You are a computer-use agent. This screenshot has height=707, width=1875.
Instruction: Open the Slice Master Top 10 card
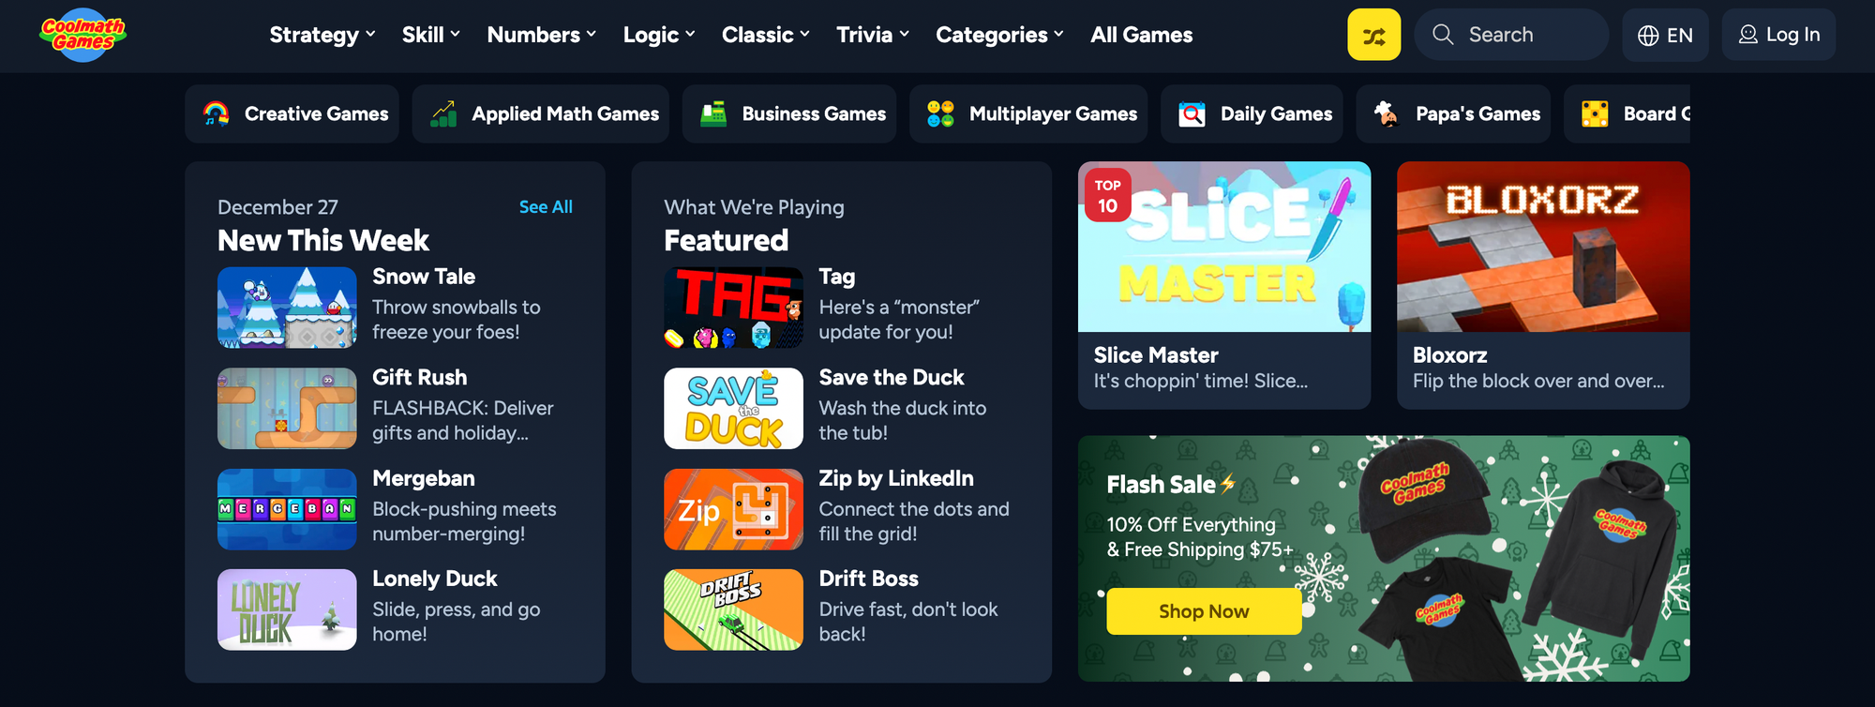point(1224,285)
